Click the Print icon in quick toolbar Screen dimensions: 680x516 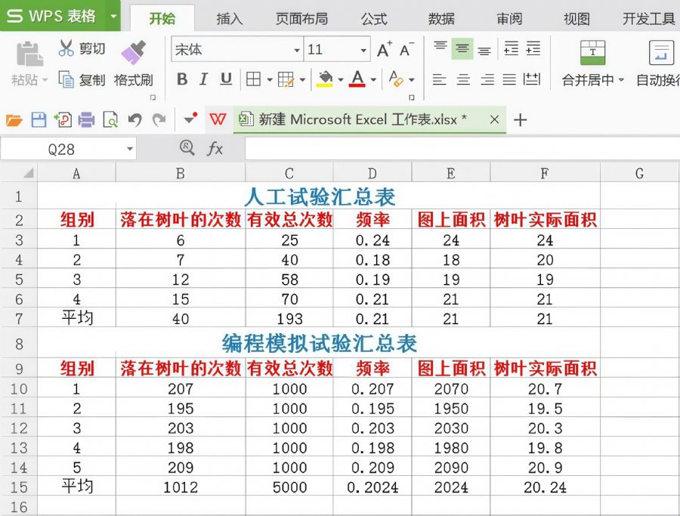tap(86, 119)
